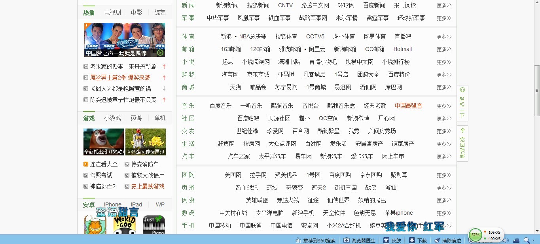Viewport: 540px width, 244px height.
Task: Play the 中国梦之声 video thumbnail
Action: coord(125,40)
